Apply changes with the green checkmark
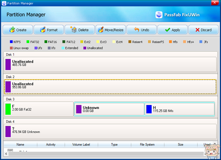This screenshot has height=160, width=221. (168, 30)
